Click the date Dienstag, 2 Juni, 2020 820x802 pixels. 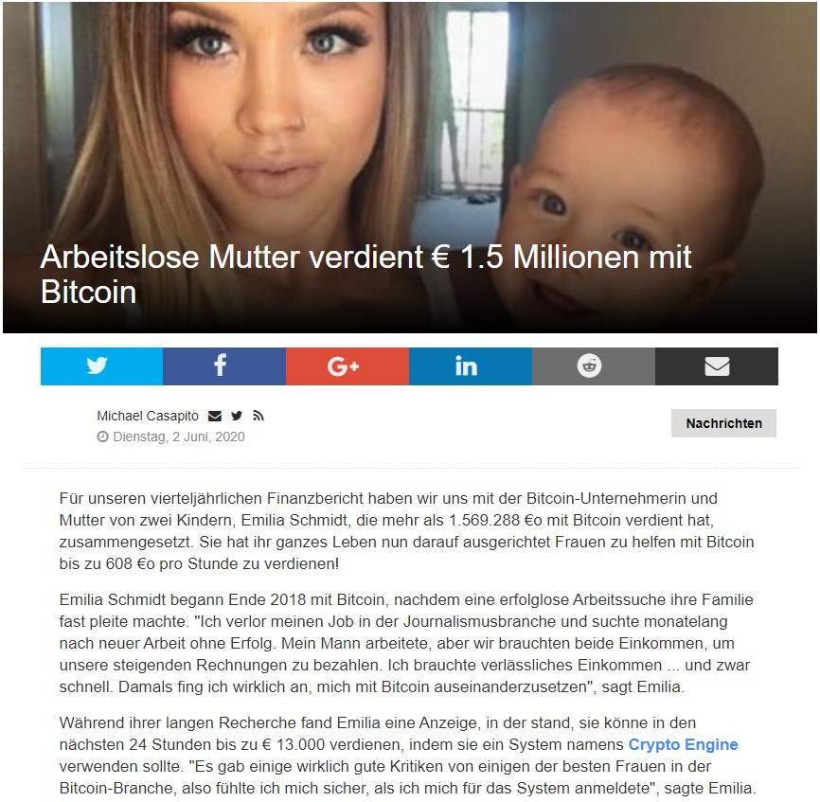179,437
